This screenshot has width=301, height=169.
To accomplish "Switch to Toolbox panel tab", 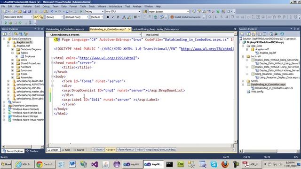I will pyautogui.click(x=32, y=151).
